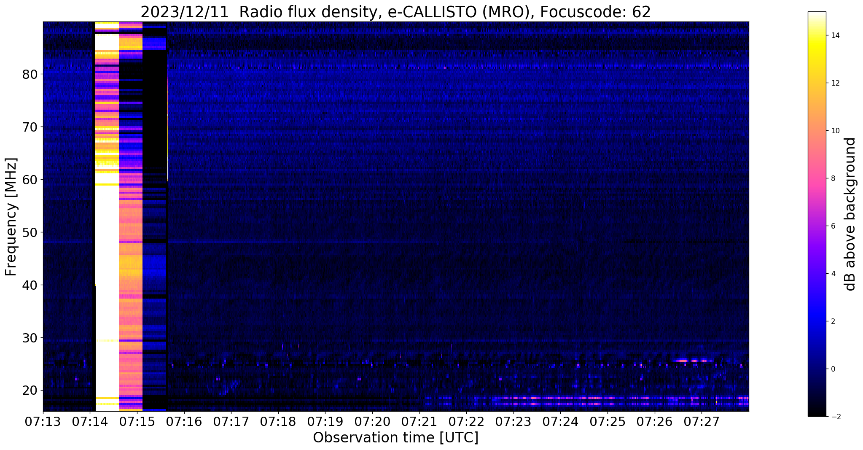This screenshot has width=863, height=450.
Task: Click the 07:25 time tick label
Action: [x=608, y=422]
